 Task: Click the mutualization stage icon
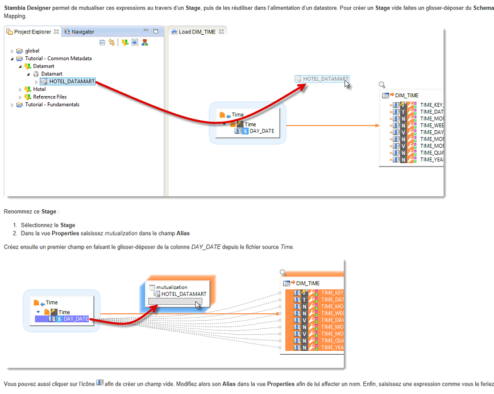152,287
